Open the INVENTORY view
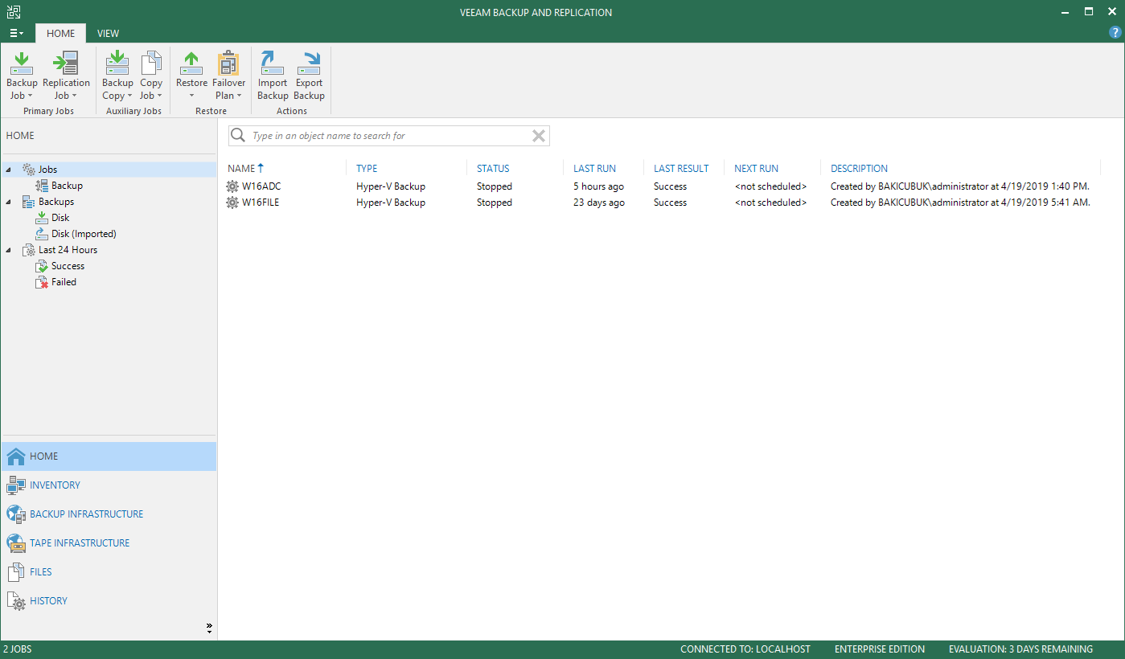 [x=55, y=485]
